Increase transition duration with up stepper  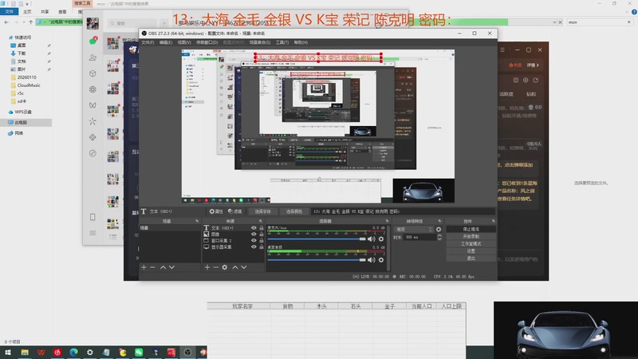click(439, 235)
